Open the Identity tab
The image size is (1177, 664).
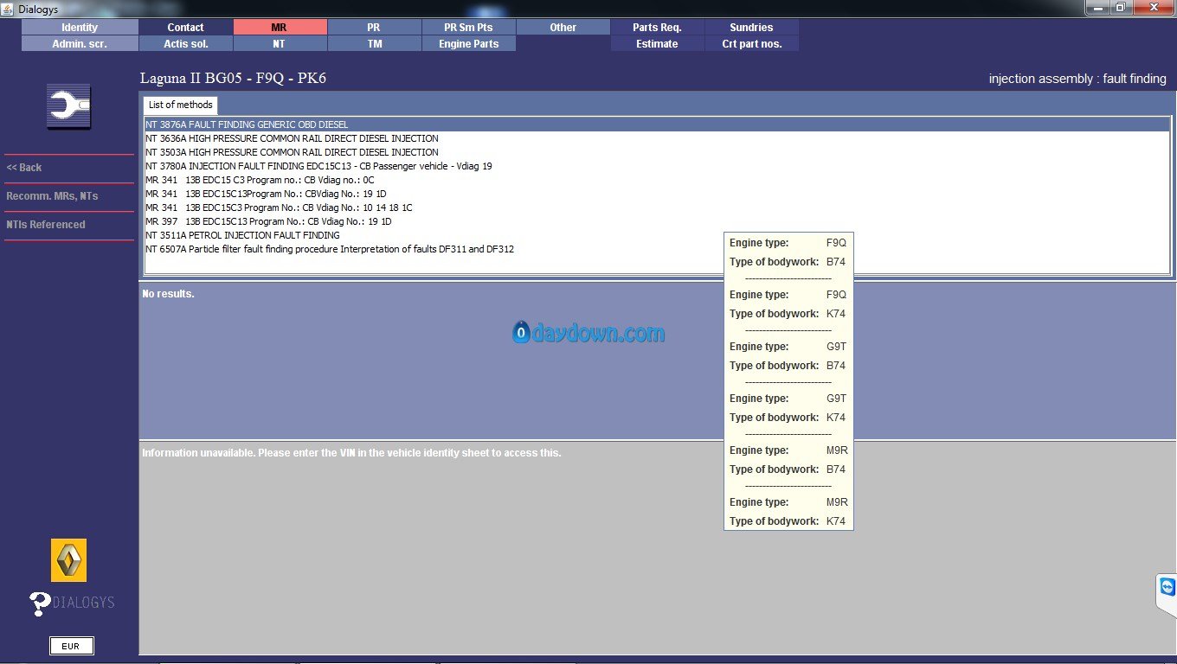[x=80, y=28]
